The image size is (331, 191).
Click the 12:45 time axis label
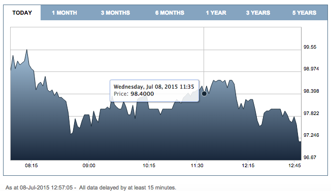(x=294, y=166)
